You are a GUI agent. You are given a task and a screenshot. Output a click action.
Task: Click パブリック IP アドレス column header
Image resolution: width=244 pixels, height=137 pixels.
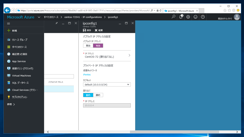pos(56,82)
